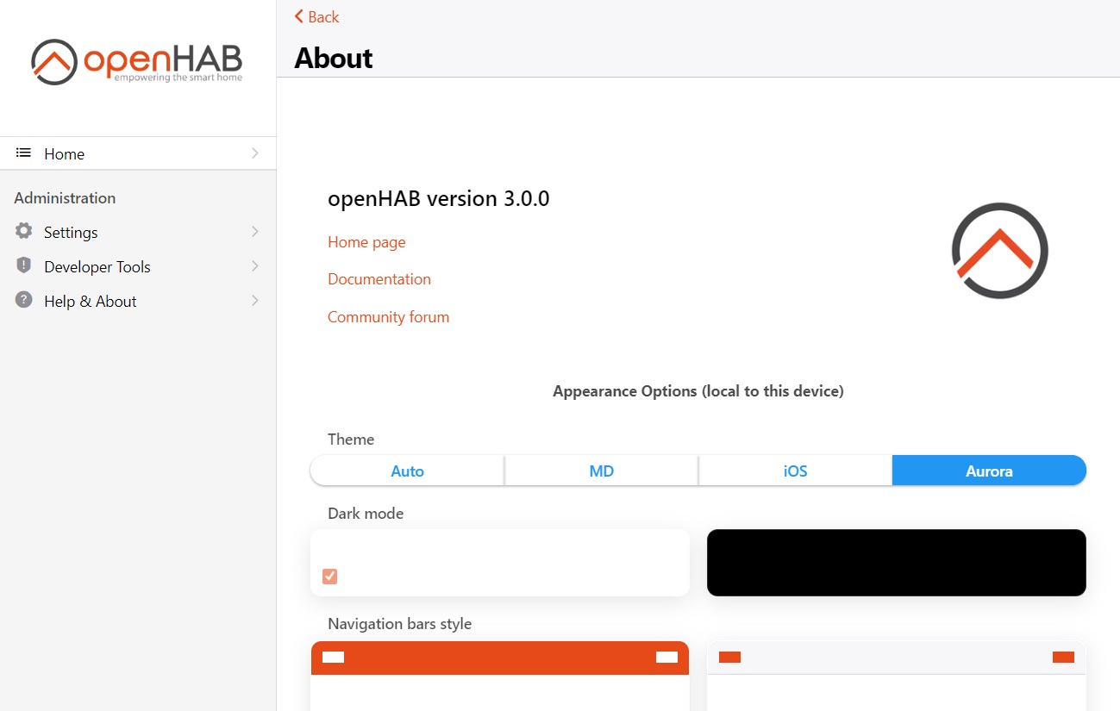This screenshot has height=711, width=1120.
Task: Switch theme to Auto
Action: pos(407,471)
